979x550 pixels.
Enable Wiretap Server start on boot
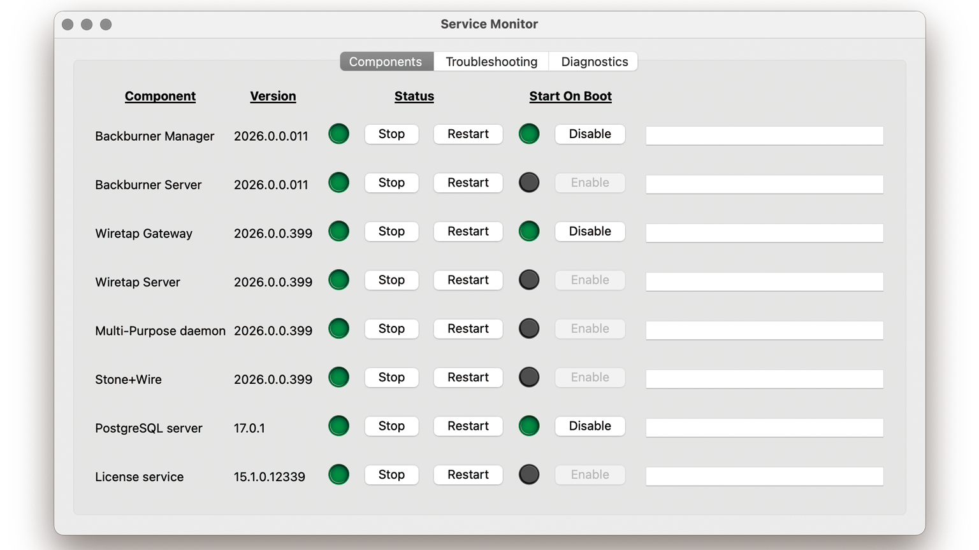click(590, 280)
